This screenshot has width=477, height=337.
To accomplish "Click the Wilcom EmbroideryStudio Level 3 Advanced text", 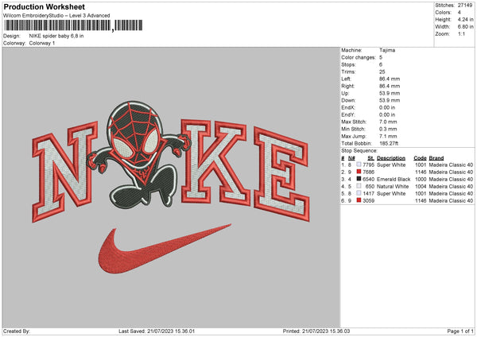I will pyautogui.click(x=56, y=16).
